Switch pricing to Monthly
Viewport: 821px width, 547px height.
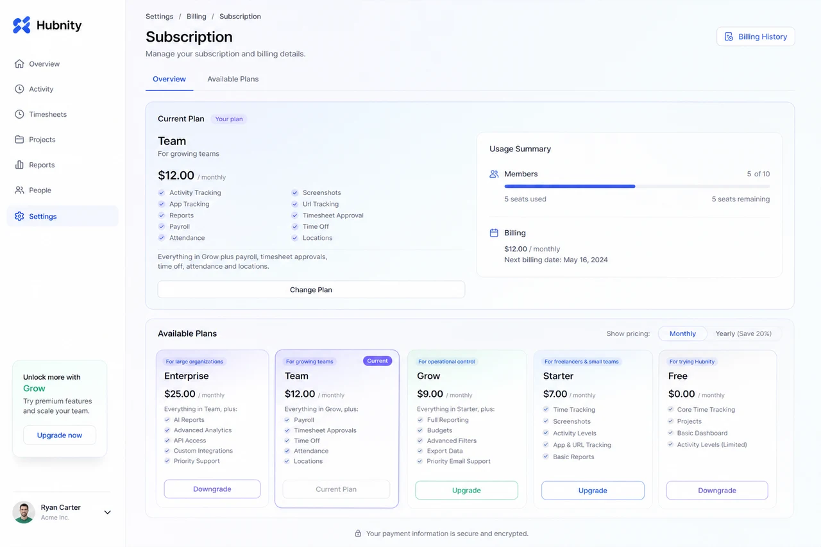682,333
